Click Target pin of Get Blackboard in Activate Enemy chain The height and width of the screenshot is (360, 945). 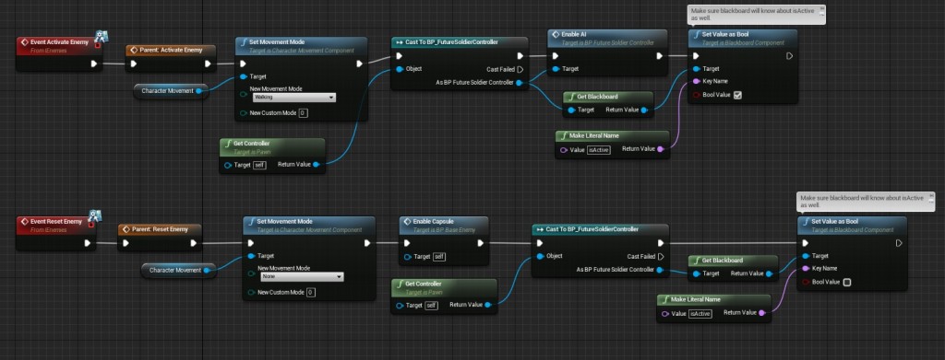click(570, 110)
